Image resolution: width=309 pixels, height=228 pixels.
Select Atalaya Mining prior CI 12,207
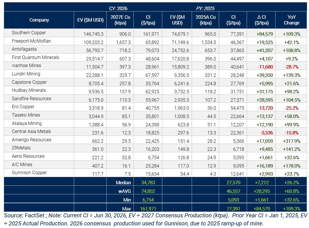[237, 125]
